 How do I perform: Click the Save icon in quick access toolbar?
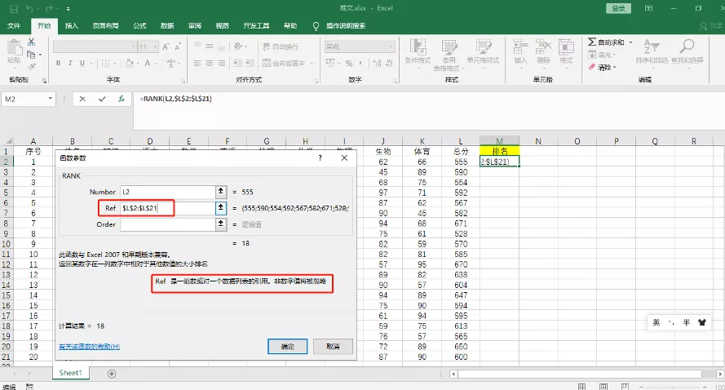point(13,9)
